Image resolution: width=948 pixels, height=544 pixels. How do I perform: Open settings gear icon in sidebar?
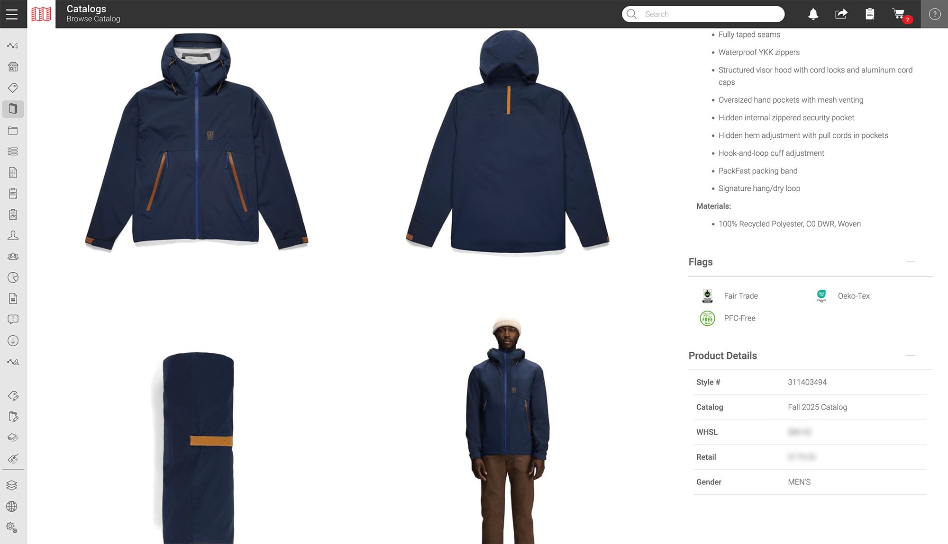point(12,527)
